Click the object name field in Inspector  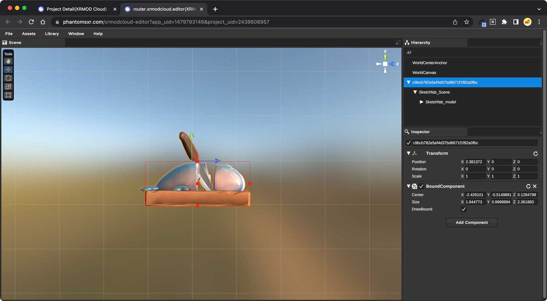[475, 143]
